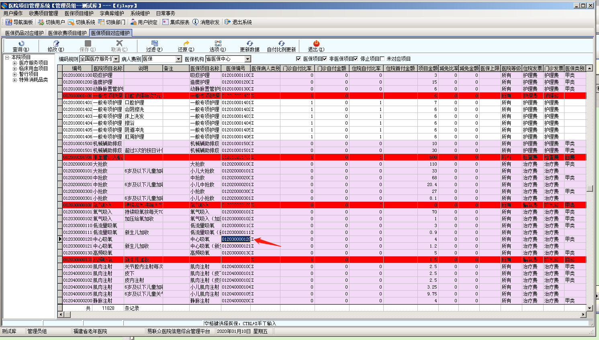Image resolution: width=599 pixels, height=340 pixels.
Task: Expand the 医疗服务项目 tree node
Action: 15,63
